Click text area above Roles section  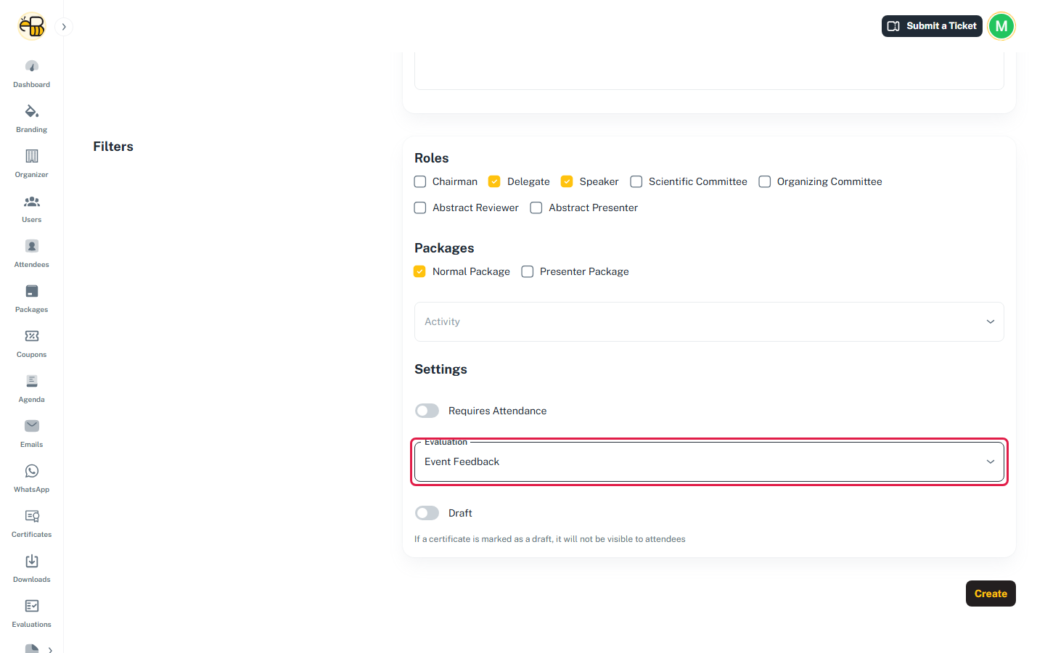pyautogui.click(x=709, y=71)
